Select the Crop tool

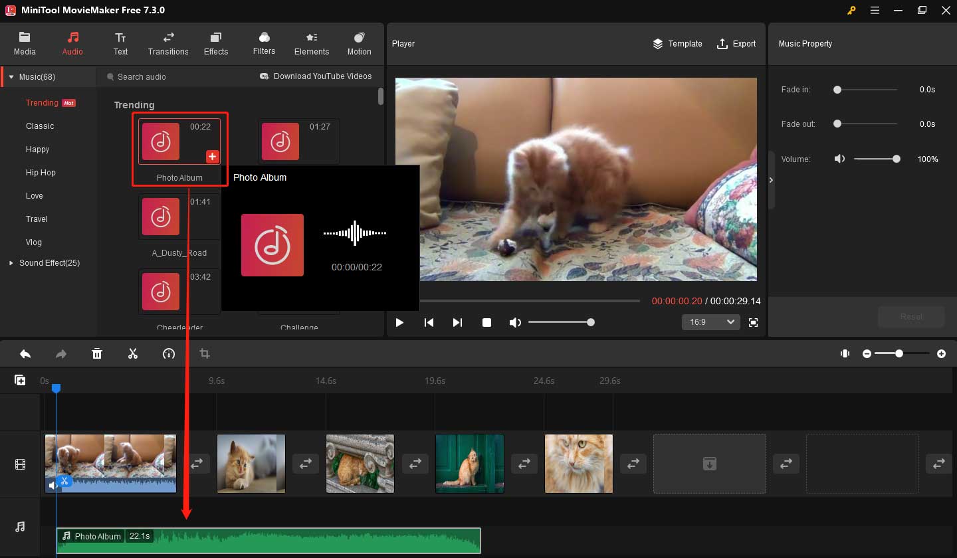pos(205,354)
